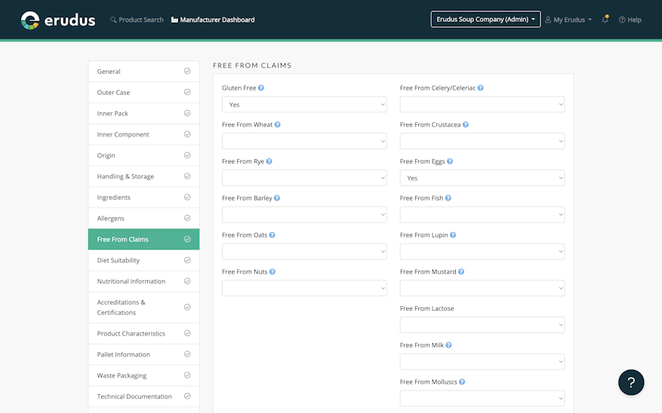Open the Free From Celery/Celeriac dropdown
Viewport: 662px width, 413px height.
482,105
